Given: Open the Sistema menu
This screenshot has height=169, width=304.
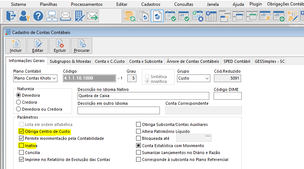Looking at the screenshot, I should pos(18,4).
